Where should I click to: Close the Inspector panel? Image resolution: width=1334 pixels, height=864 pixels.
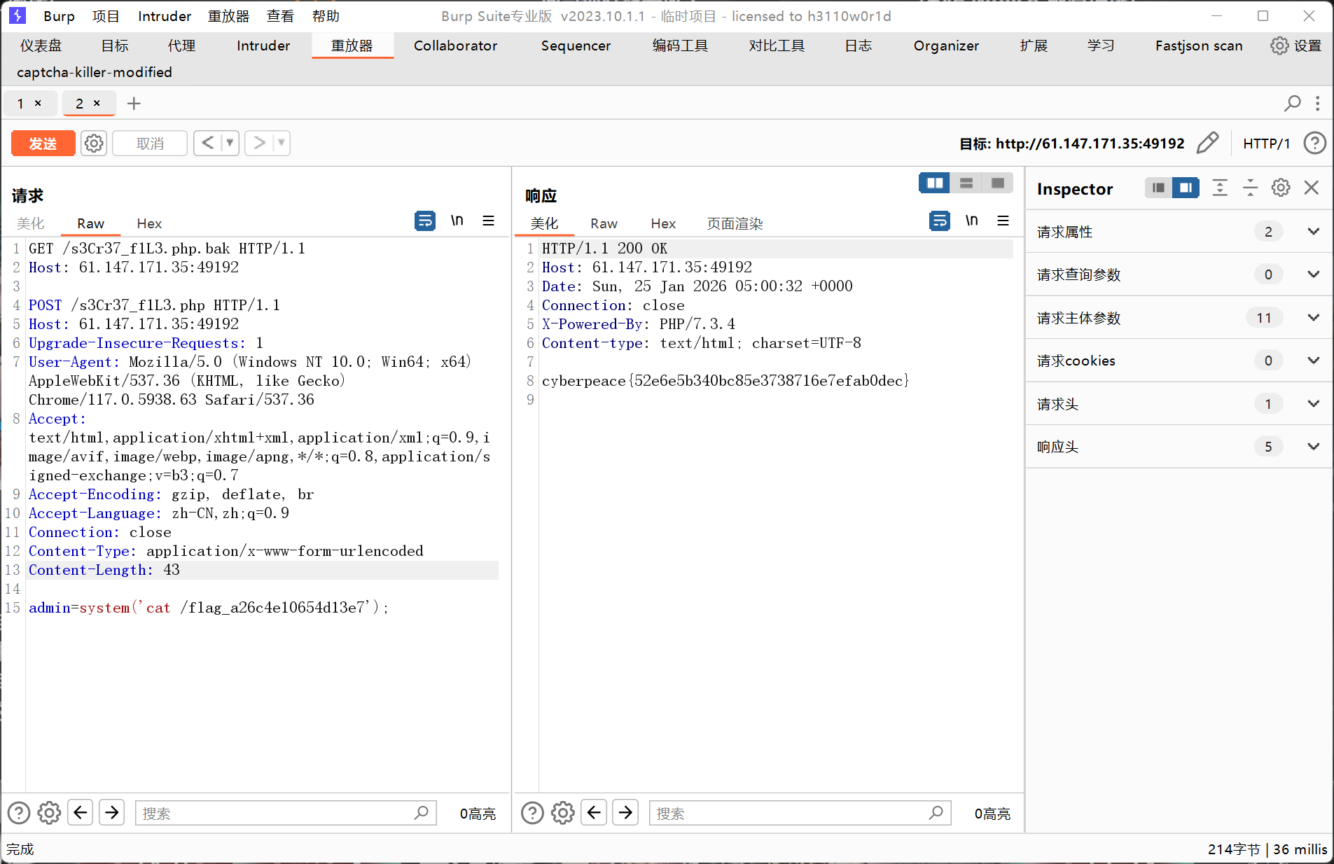pos(1312,188)
